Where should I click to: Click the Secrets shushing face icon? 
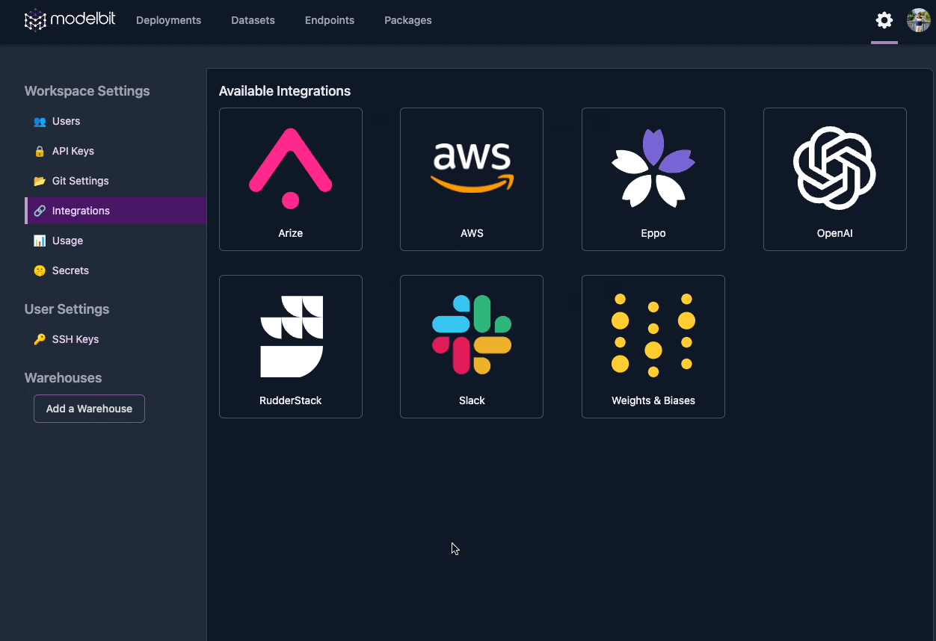click(40, 270)
